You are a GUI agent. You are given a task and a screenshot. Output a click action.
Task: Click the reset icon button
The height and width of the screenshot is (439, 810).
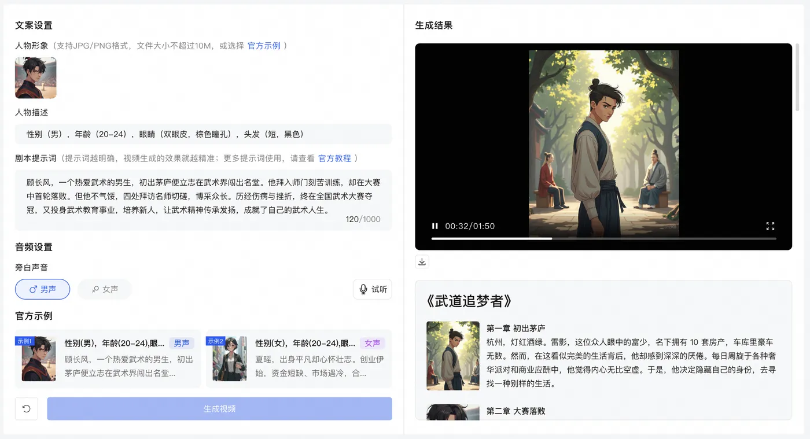(27, 408)
